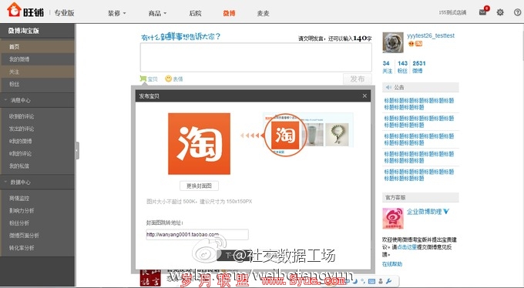Click the 宝贝 shopping cart icon
Screen dimensions: 524x288
point(143,79)
